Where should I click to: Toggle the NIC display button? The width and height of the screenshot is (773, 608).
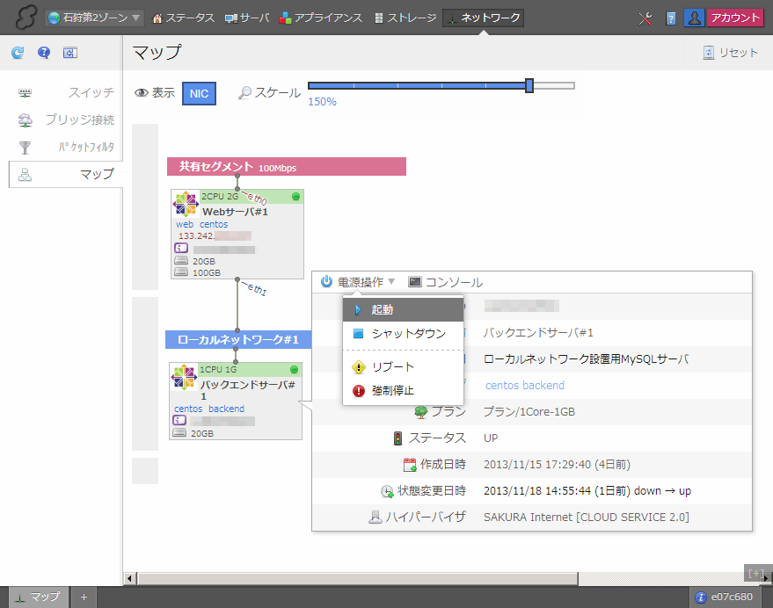[199, 93]
